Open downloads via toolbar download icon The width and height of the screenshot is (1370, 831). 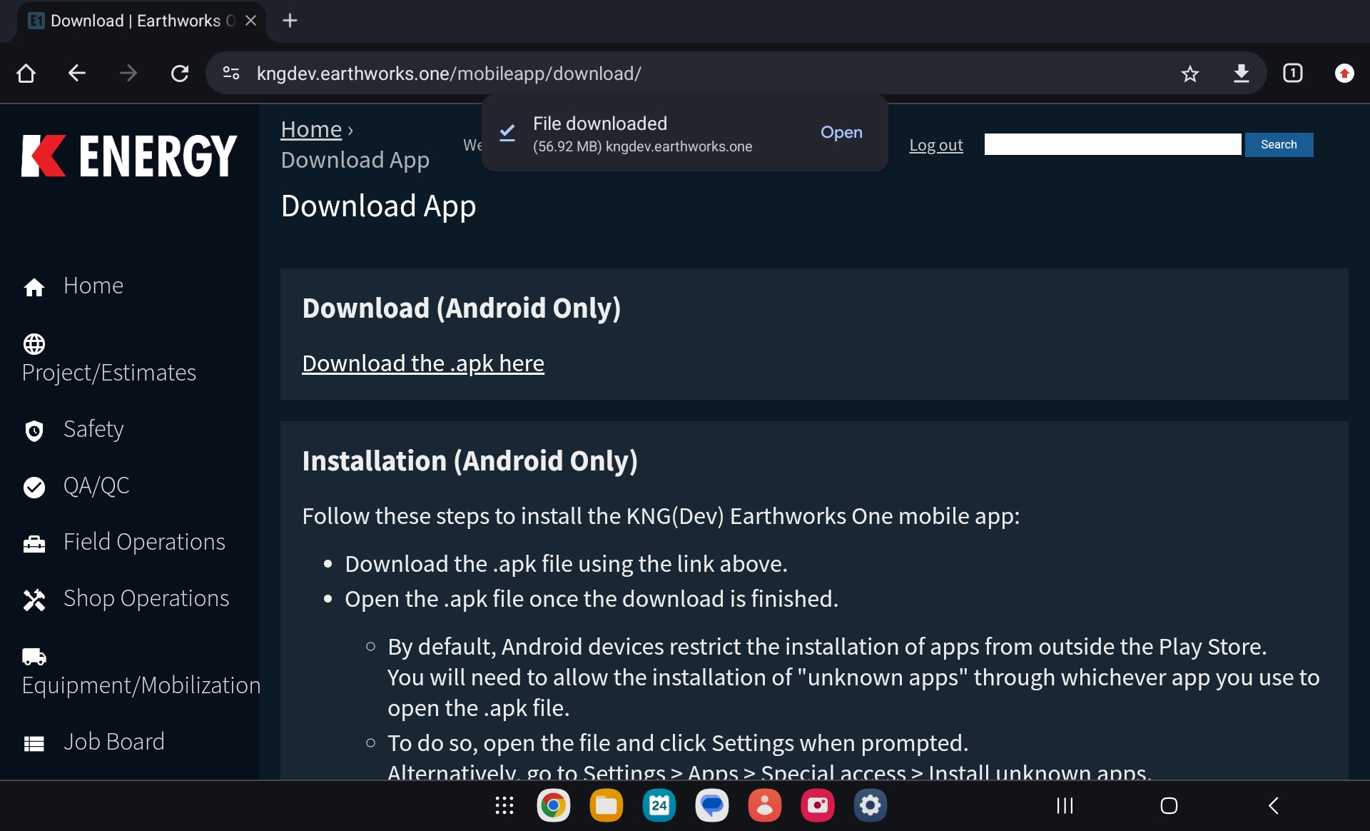[x=1241, y=74]
